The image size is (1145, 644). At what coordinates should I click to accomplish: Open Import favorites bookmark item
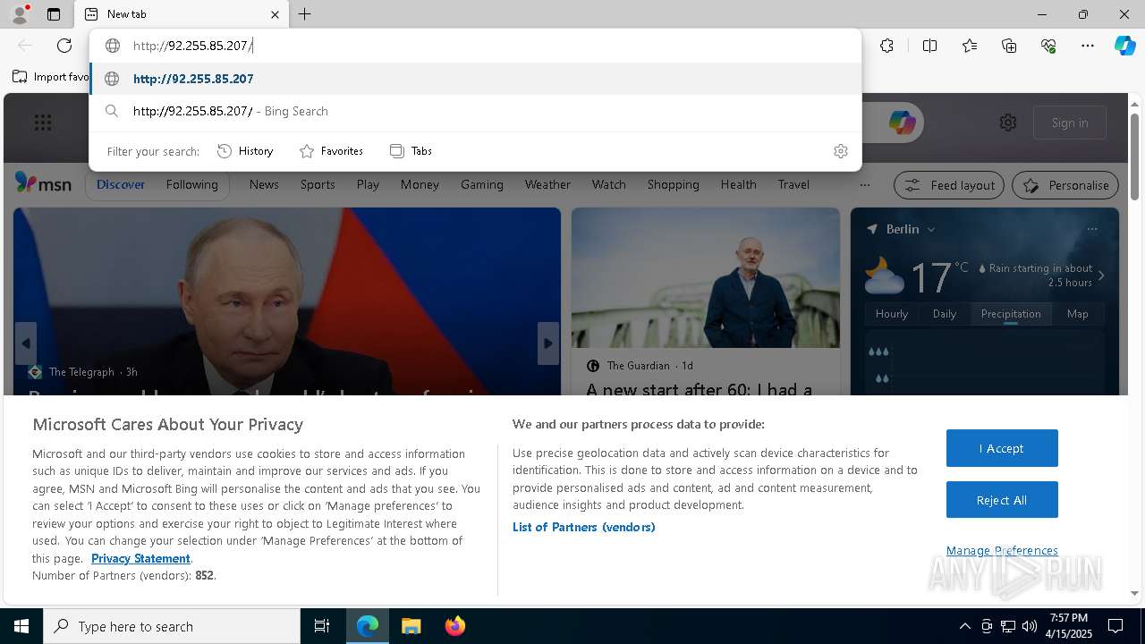click(x=51, y=77)
